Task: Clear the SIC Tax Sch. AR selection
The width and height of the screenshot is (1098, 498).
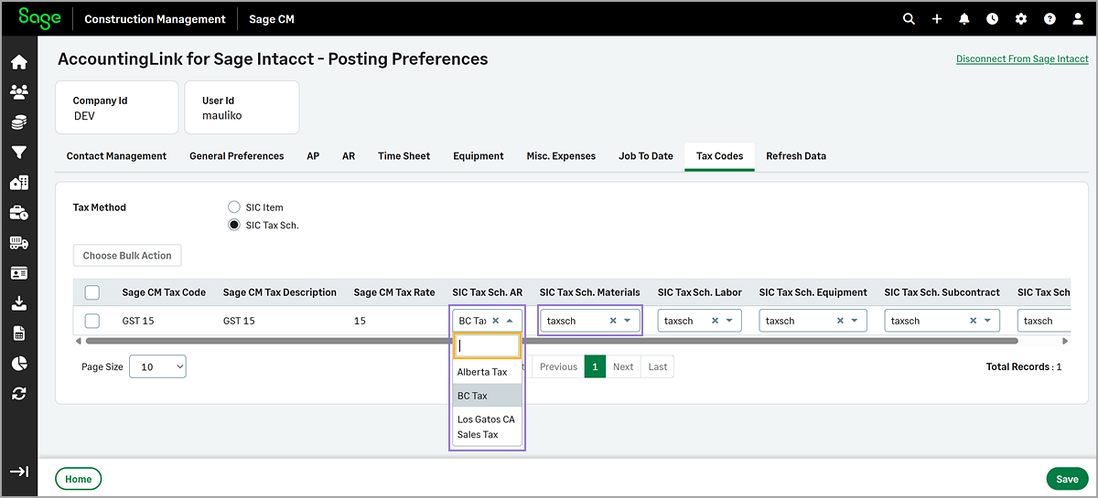Action: (x=495, y=321)
